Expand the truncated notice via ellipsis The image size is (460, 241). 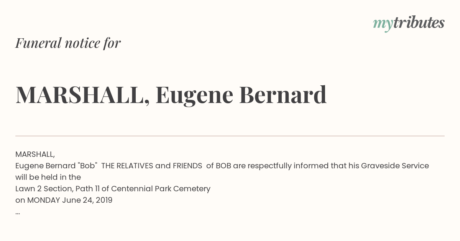pos(18,212)
